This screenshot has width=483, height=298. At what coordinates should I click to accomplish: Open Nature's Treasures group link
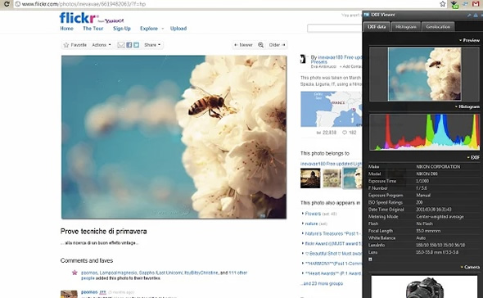333,233
